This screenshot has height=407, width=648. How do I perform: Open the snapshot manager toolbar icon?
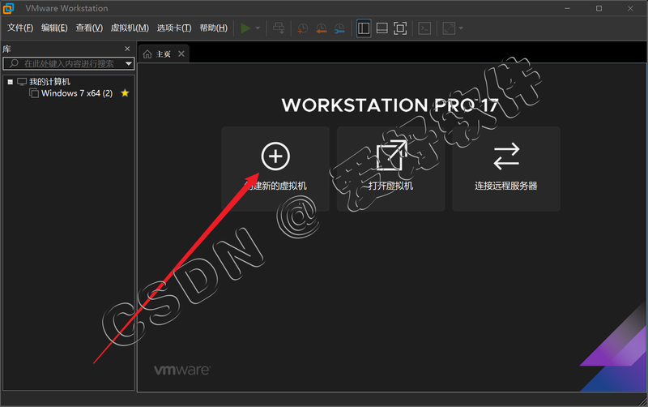coord(339,28)
